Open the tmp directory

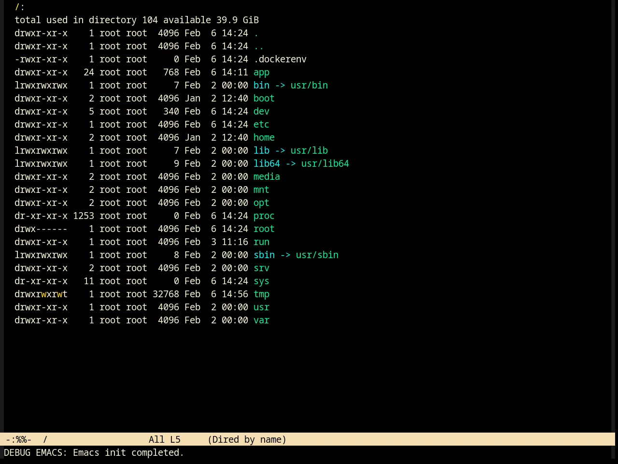click(261, 294)
